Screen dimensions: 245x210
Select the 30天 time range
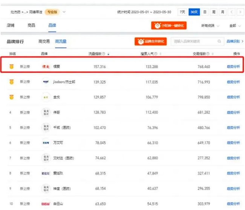tap(194, 12)
